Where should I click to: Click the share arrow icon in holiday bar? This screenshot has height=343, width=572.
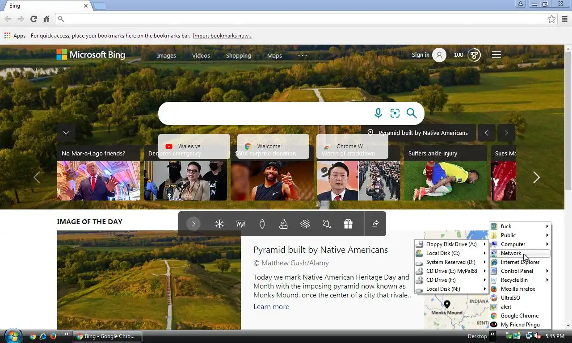click(375, 224)
